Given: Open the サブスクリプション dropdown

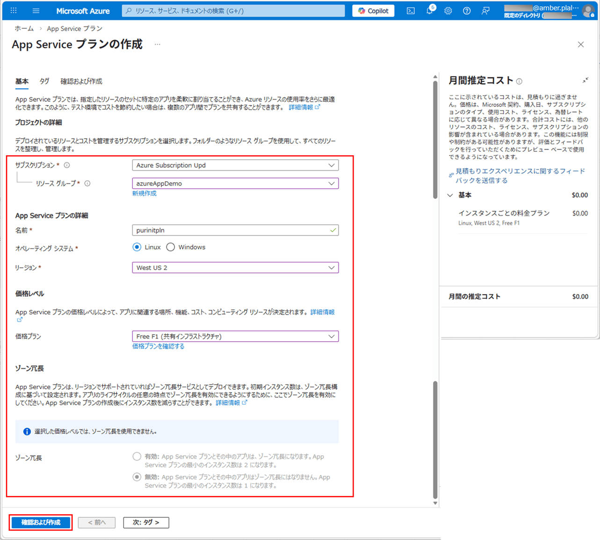Looking at the screenshot, I should 235,166.
